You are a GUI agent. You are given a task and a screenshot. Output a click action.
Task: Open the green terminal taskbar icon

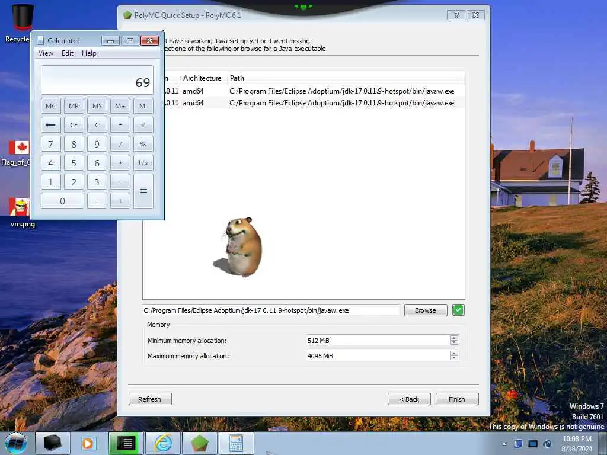click(126, 443)
